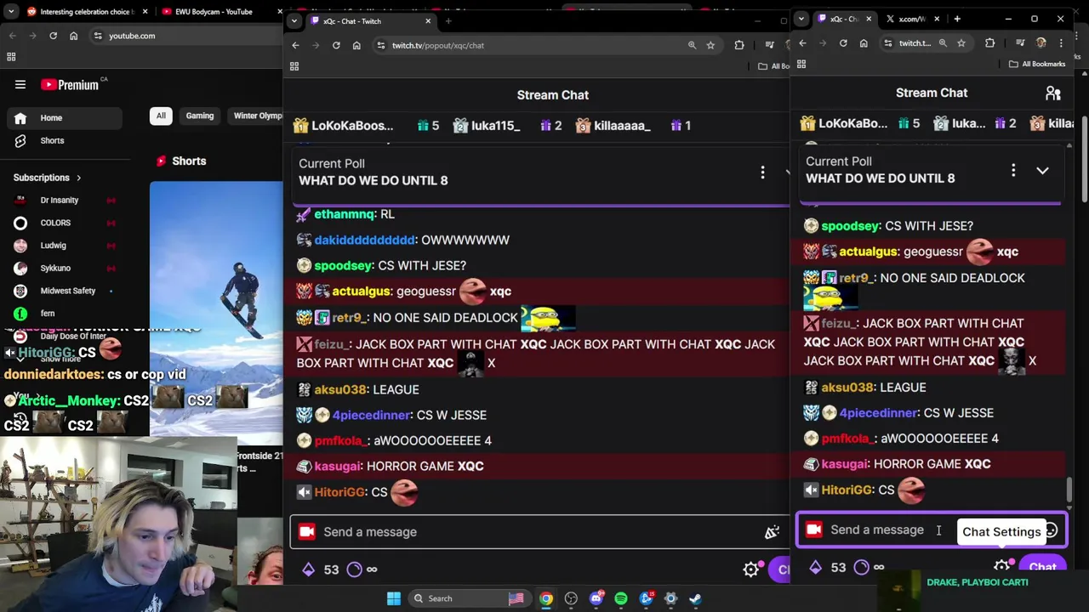Open Spotify from taskbar
Screen dimensions: 1089x612
point(621,598)
